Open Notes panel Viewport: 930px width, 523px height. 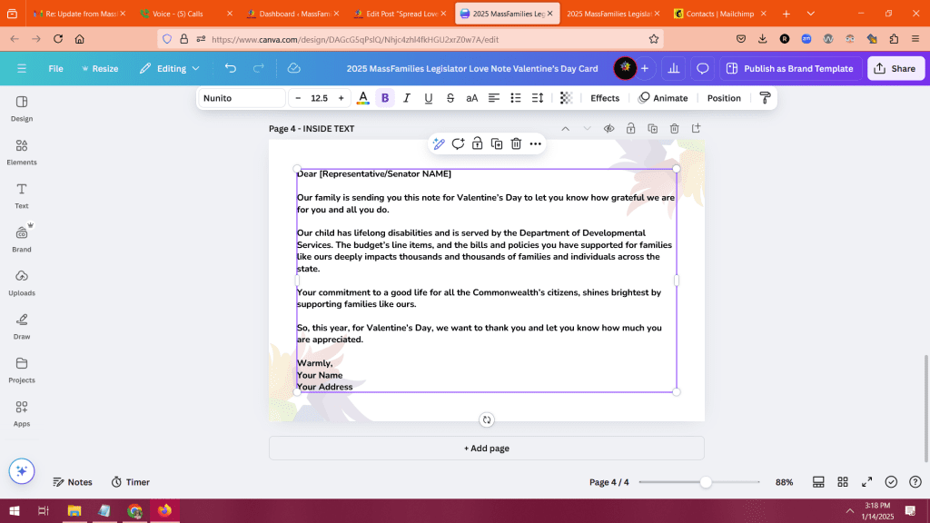click(x=73, y=482)
